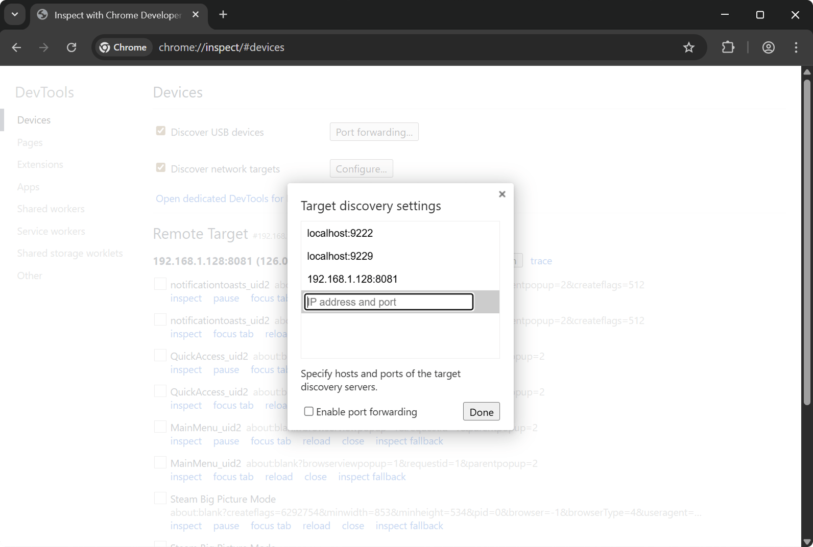Reload the page with the refresh icon
813x547 pixels.
tap(71, 47)
